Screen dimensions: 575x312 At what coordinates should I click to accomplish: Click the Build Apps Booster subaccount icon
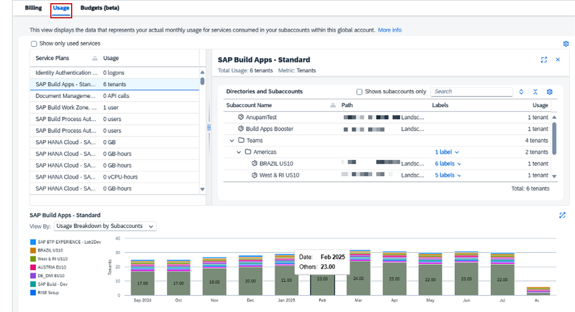pyautogui.click(x=241, y=129)
